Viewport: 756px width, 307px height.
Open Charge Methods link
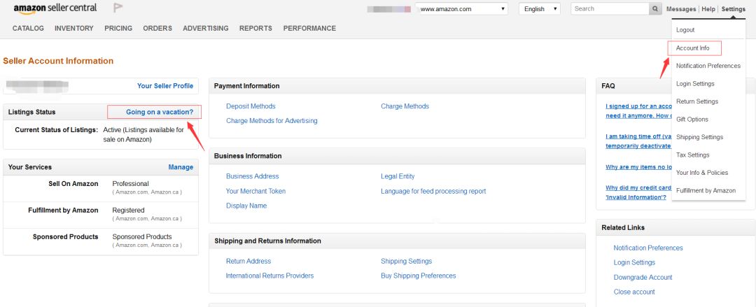click(x=405, y=106)
